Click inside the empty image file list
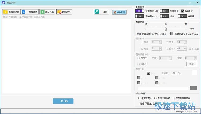This screenshot has width=201, height=114. 66,56
